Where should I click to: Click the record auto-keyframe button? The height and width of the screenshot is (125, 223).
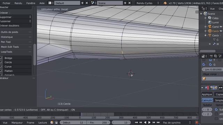[x=197, y=123]
